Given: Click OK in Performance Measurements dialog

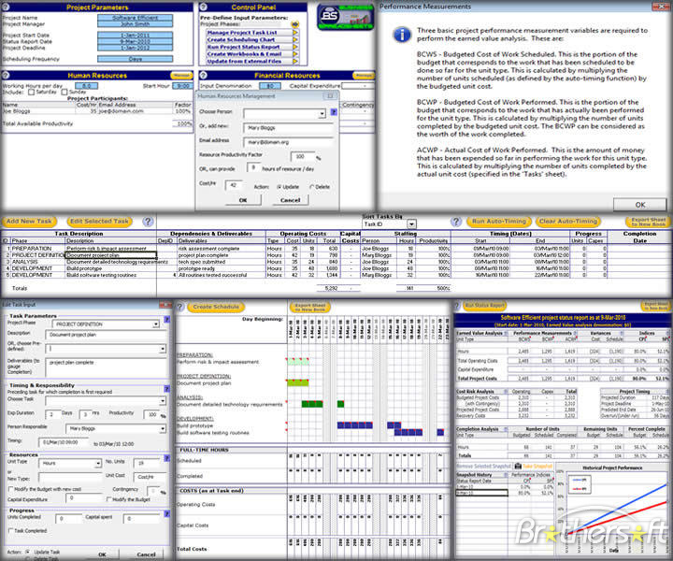Looking at the screenshot, I should coord(640,205).
